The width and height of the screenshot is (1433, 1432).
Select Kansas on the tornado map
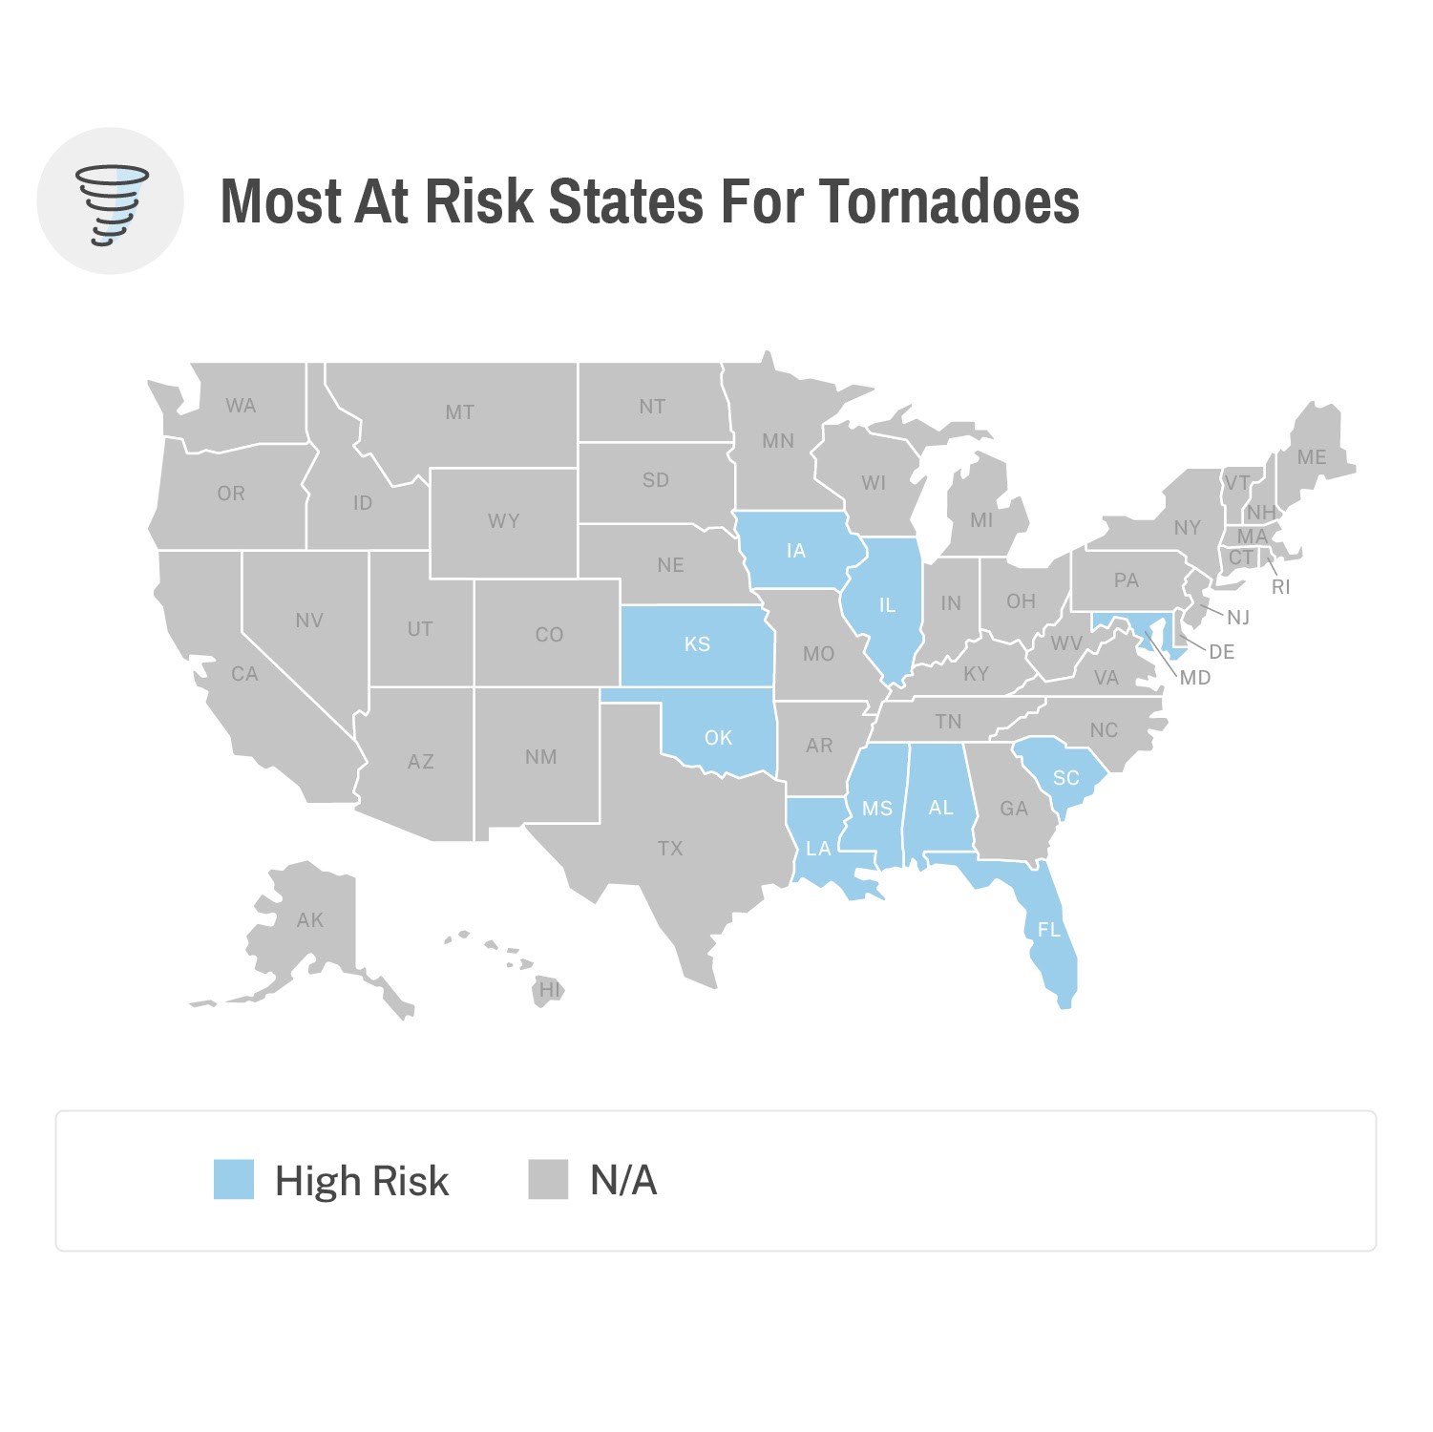(x=697, y=644)
